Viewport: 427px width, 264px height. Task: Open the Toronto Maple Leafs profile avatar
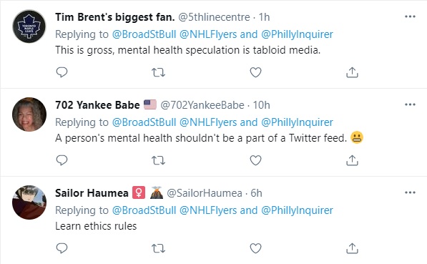pyautogui.click(x=29, y=26)
